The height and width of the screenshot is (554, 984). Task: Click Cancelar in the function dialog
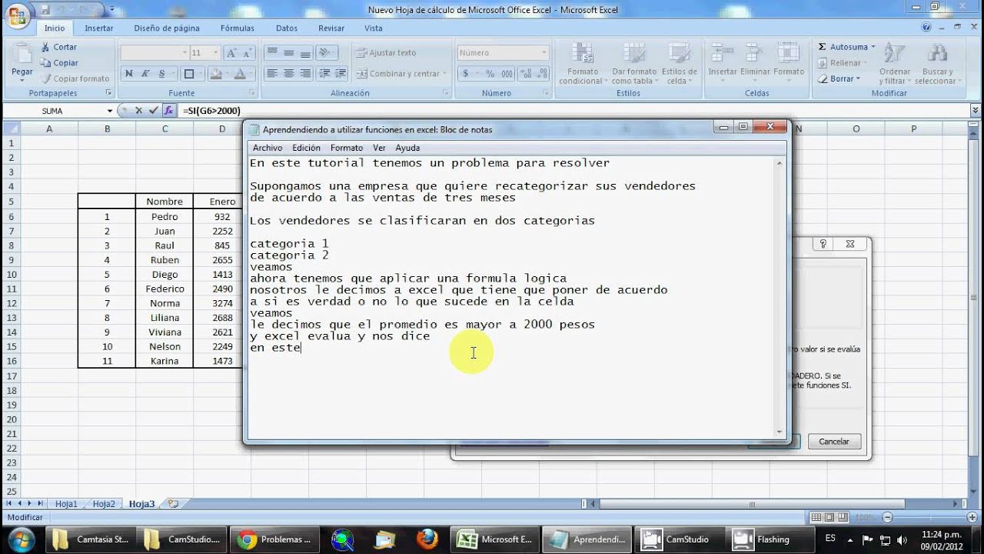834,442
